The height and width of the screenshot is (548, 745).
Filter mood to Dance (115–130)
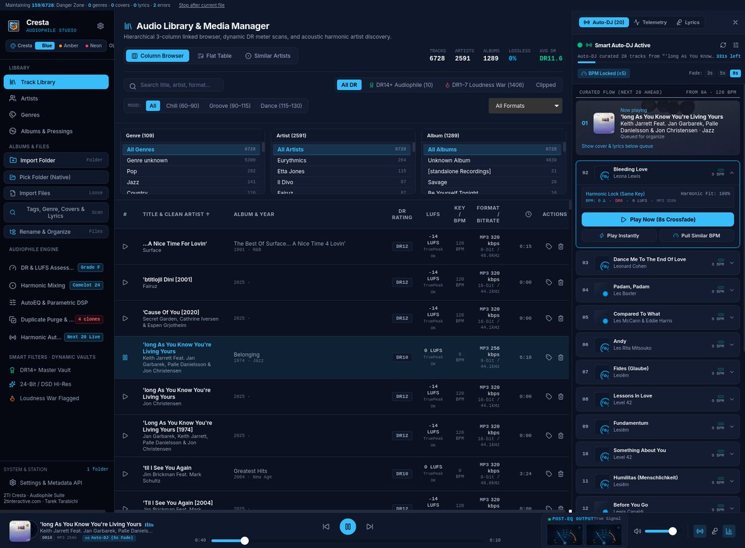click(x=281, y=106)
